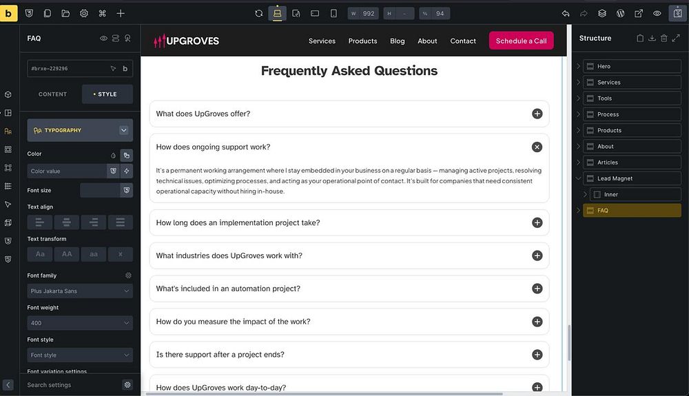Screen dimensions: 689x396
Task: Open the Products nav menu item
Action: point(362,41)
